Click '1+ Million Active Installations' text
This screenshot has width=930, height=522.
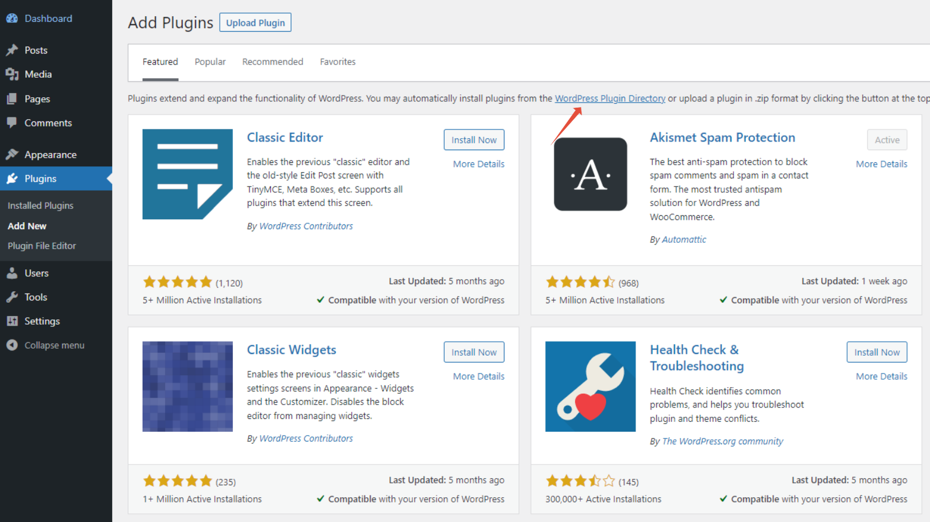(x=202, y=499)
